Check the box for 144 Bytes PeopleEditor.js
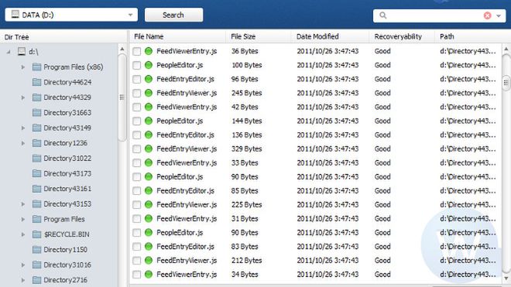The width and height of the screenshot is (511, 287). point(136,121)
